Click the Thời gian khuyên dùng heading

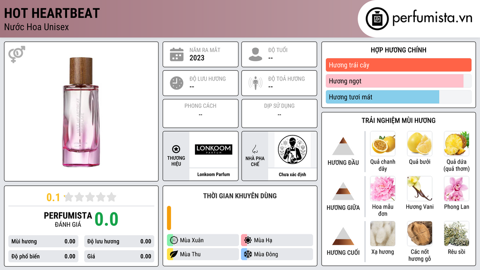[240, 196]
